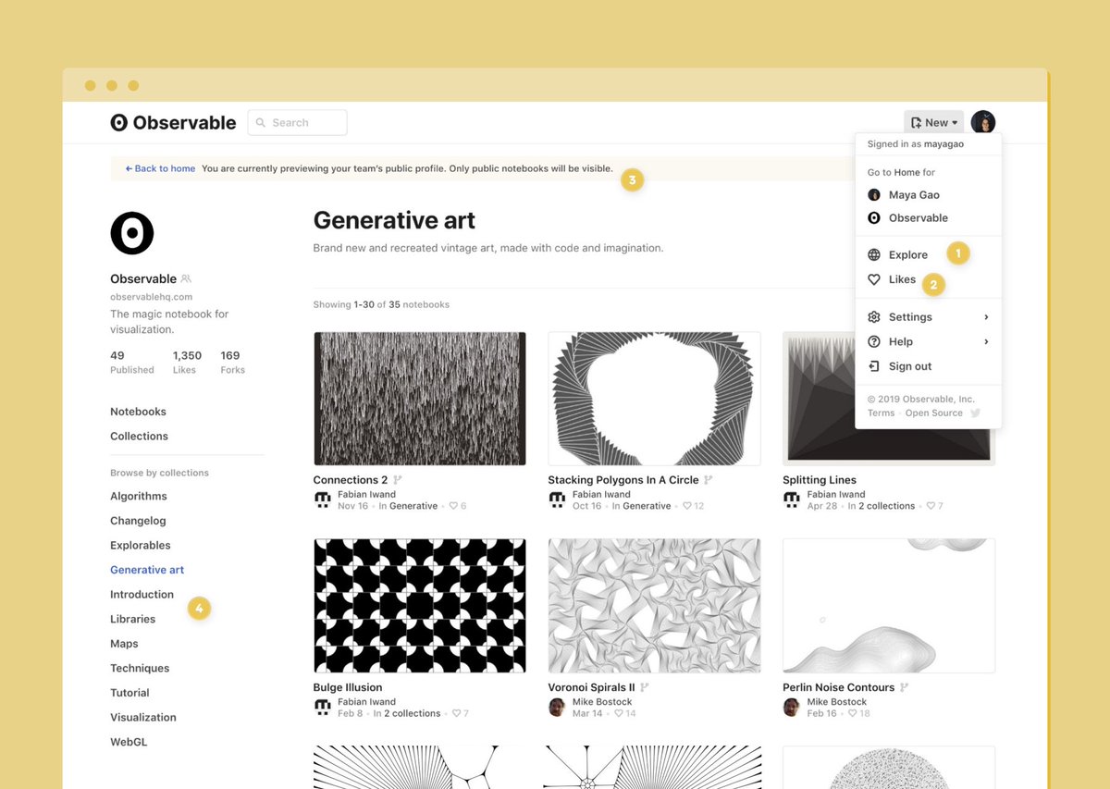Click the user avatar in header
Screen dimensions: 1110x789
(x=983, y=122)
